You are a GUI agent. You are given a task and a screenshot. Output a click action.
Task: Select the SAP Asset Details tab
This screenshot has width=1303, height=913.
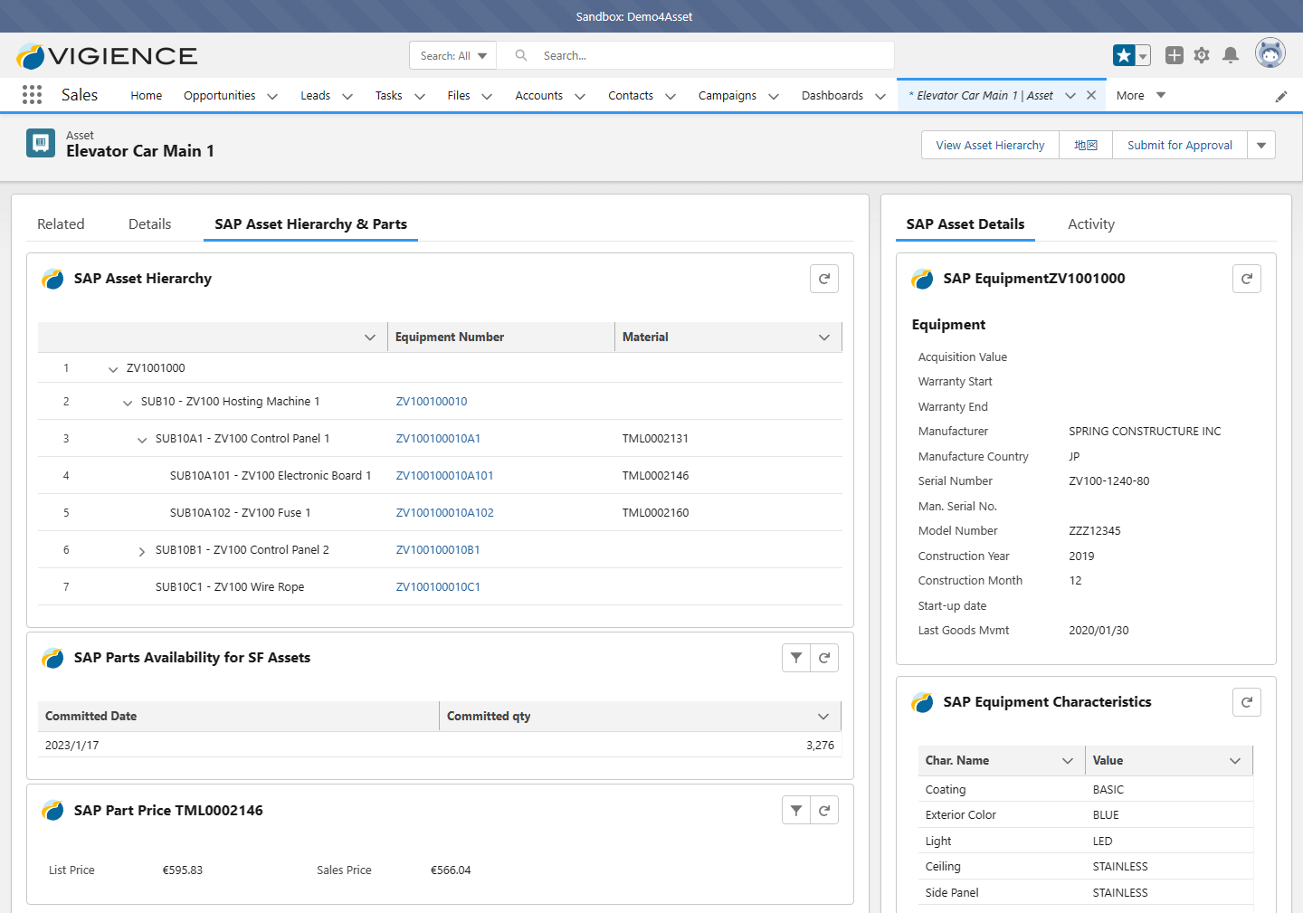(965, 224)
